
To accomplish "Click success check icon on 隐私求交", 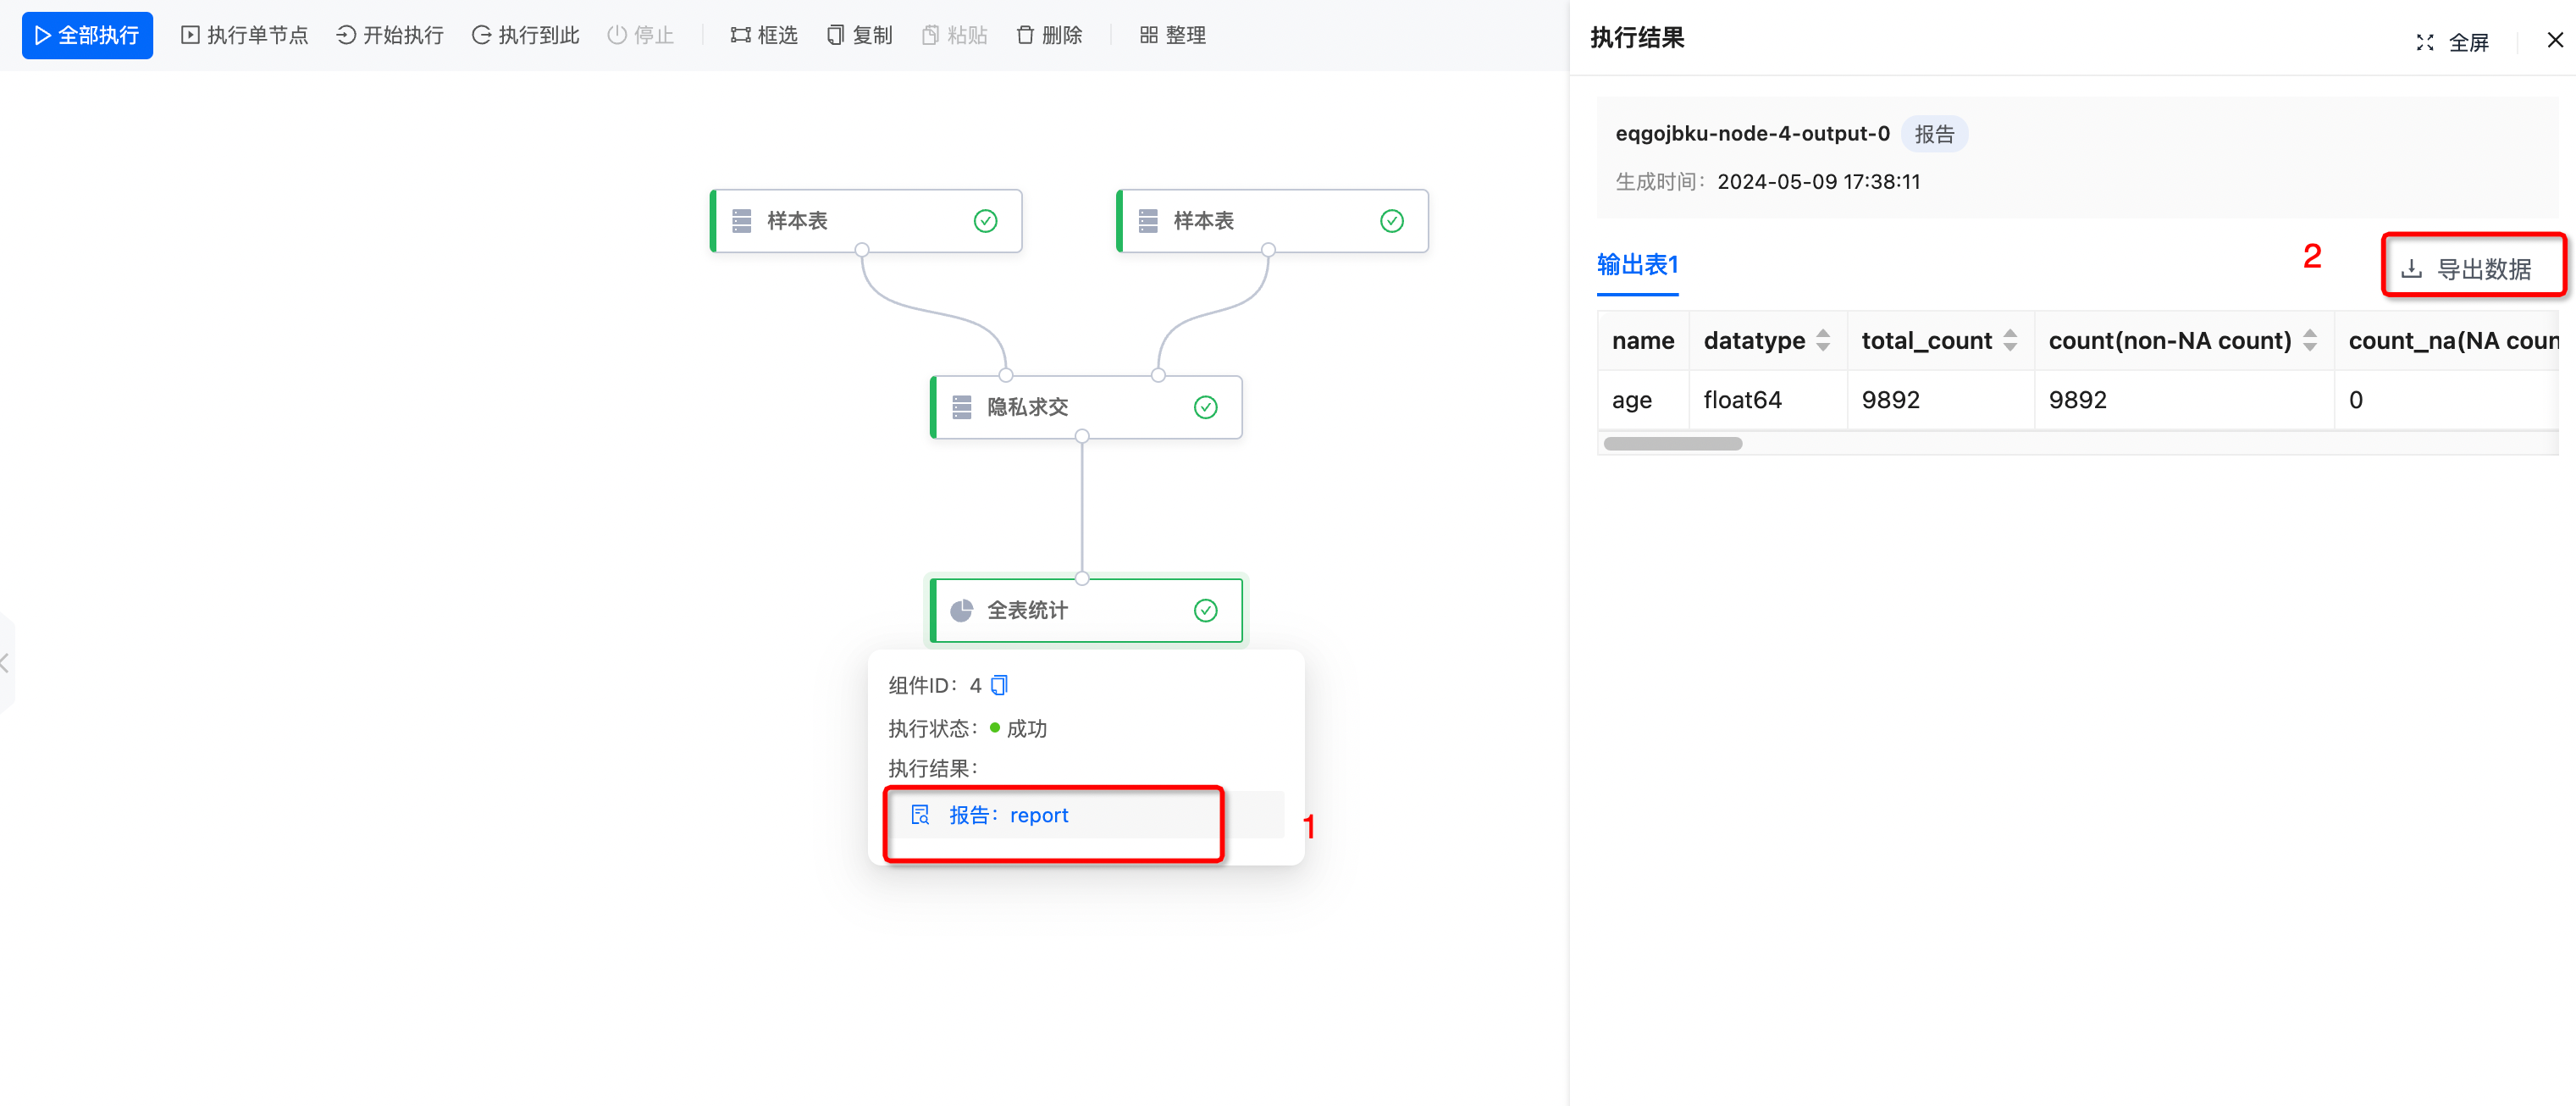I will tap(1206, 407).
